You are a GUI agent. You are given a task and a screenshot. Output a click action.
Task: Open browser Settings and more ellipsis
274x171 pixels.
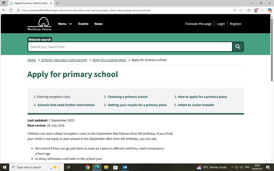(263, 10)
